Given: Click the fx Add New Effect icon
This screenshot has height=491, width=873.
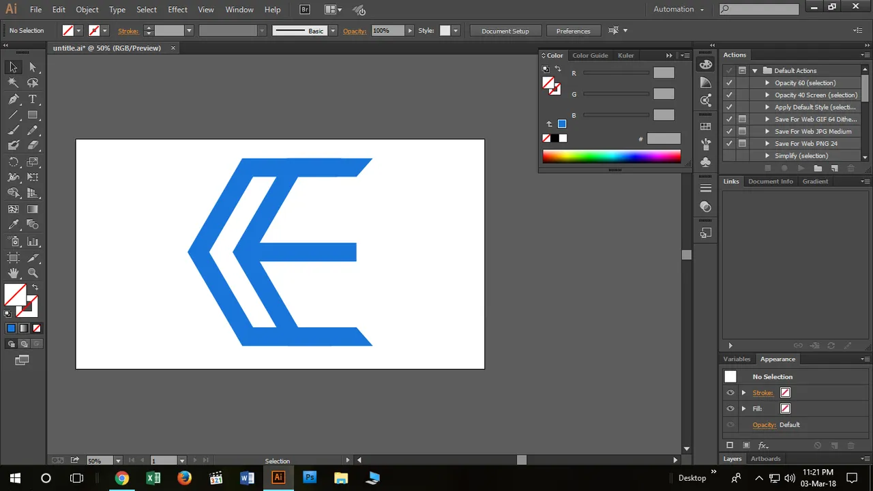Looking at the screenshot, I should 763,445.
